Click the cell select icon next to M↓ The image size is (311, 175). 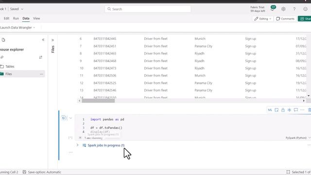tap(276, 110)
